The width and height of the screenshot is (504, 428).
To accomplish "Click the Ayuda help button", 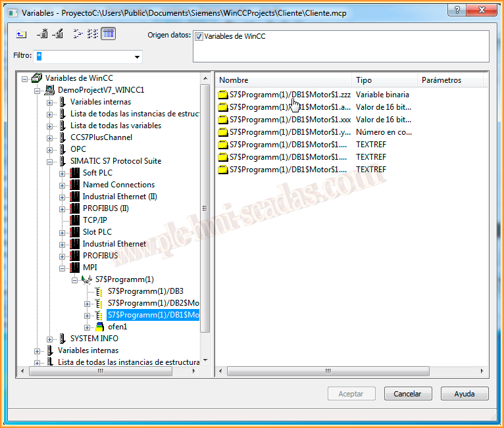I will 465,394.
